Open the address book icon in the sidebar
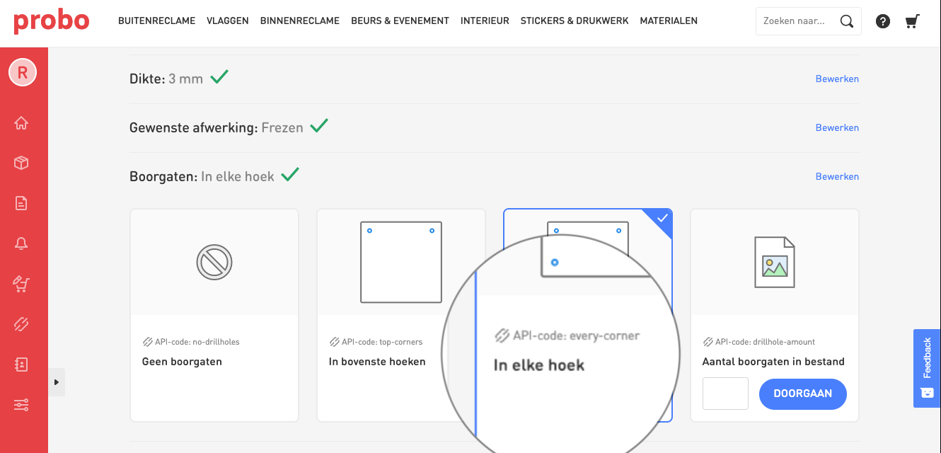Viewport: 941px width, 453px height. 21,365
